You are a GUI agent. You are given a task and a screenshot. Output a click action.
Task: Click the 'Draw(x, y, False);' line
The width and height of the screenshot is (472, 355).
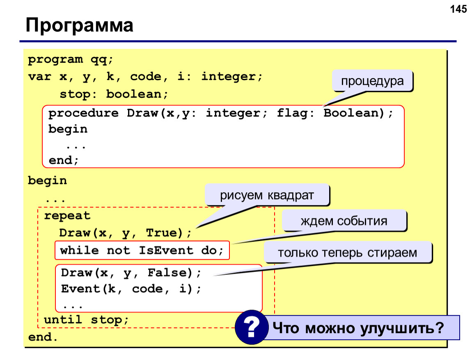(x=131, y=273)
